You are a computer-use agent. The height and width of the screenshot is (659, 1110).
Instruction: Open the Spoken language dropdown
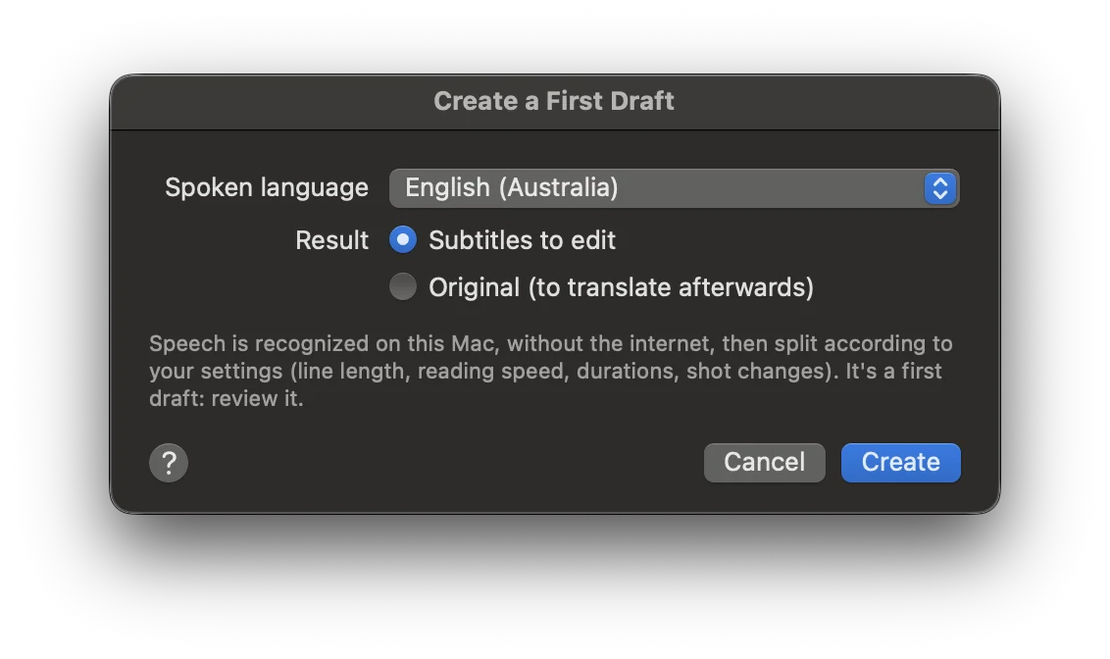point(674,188)
